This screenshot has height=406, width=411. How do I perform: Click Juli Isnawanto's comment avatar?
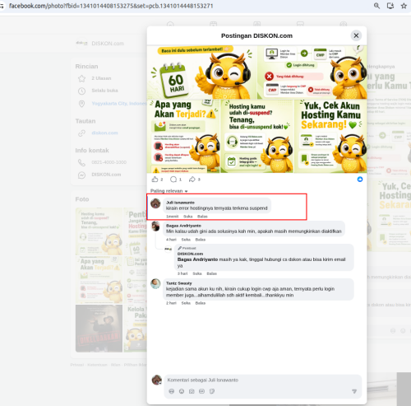coord(155,203)
